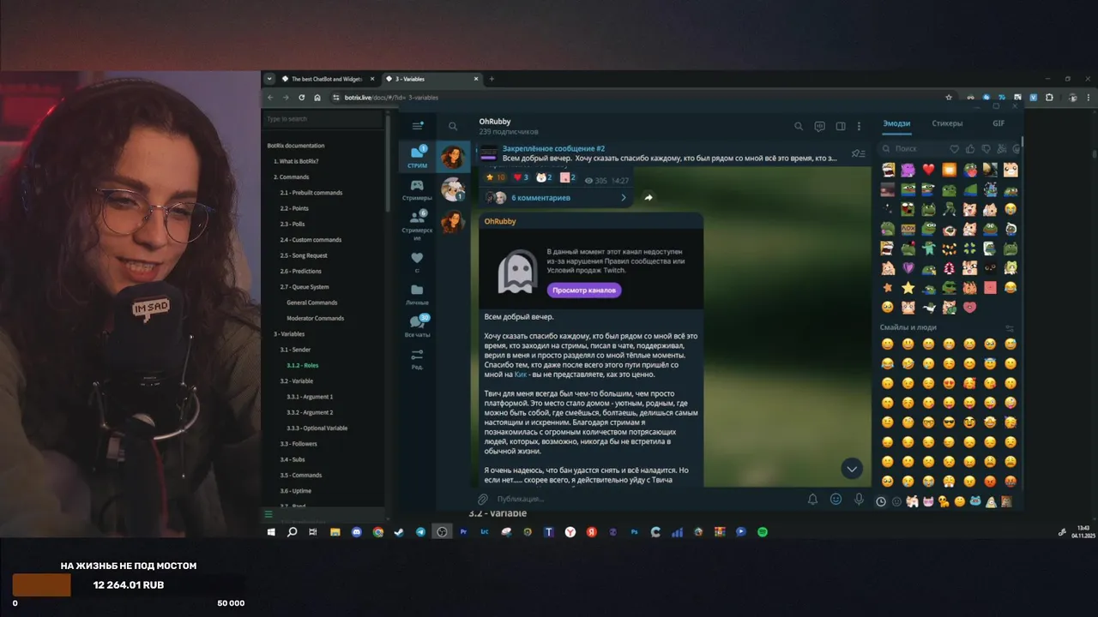Record voice message with microphone
Viewport: 1098px width, 617px height.
point(859,499)
